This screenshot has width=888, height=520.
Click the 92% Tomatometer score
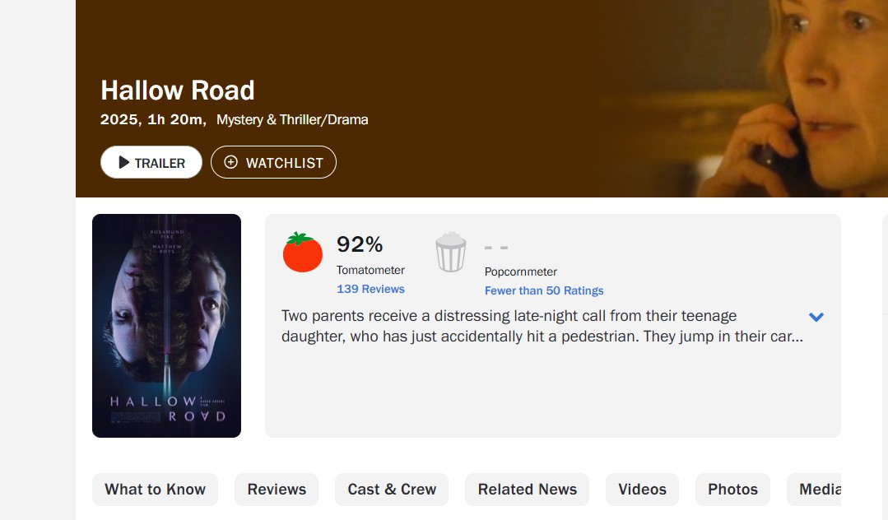(360, 244)
